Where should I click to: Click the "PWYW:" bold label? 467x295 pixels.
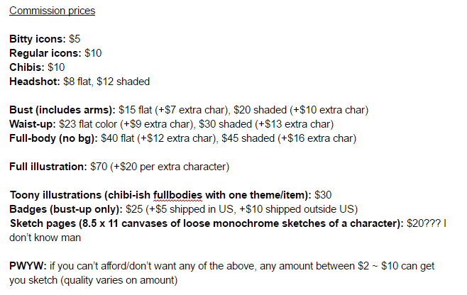(28, 266)
